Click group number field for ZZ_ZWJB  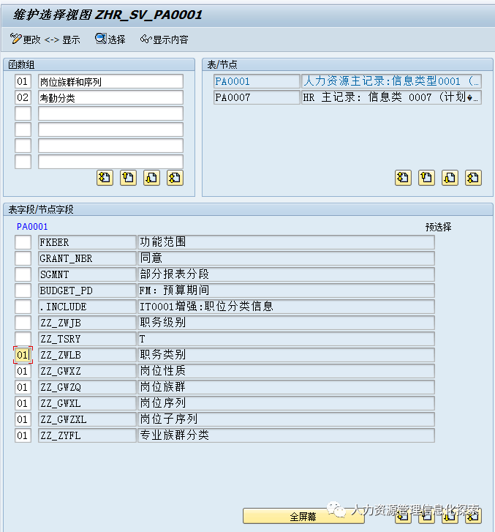(x=23, y=323)
